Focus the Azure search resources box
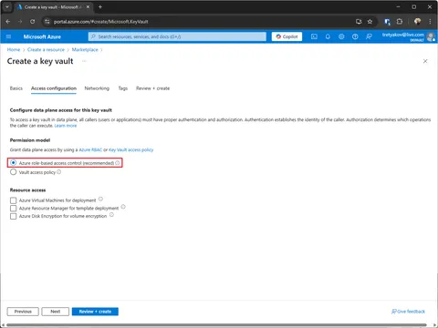The height and width of the screenshot is (328, 438). click(177, 36)
